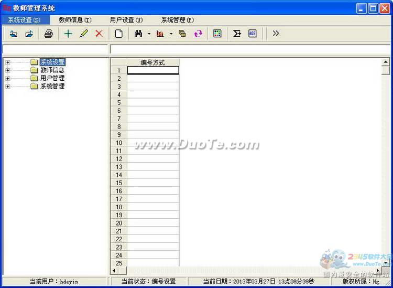Select the 系统管理 tree item
This screenshot has height=288, width=393.
pyautogui.click(x=52, y=86)
